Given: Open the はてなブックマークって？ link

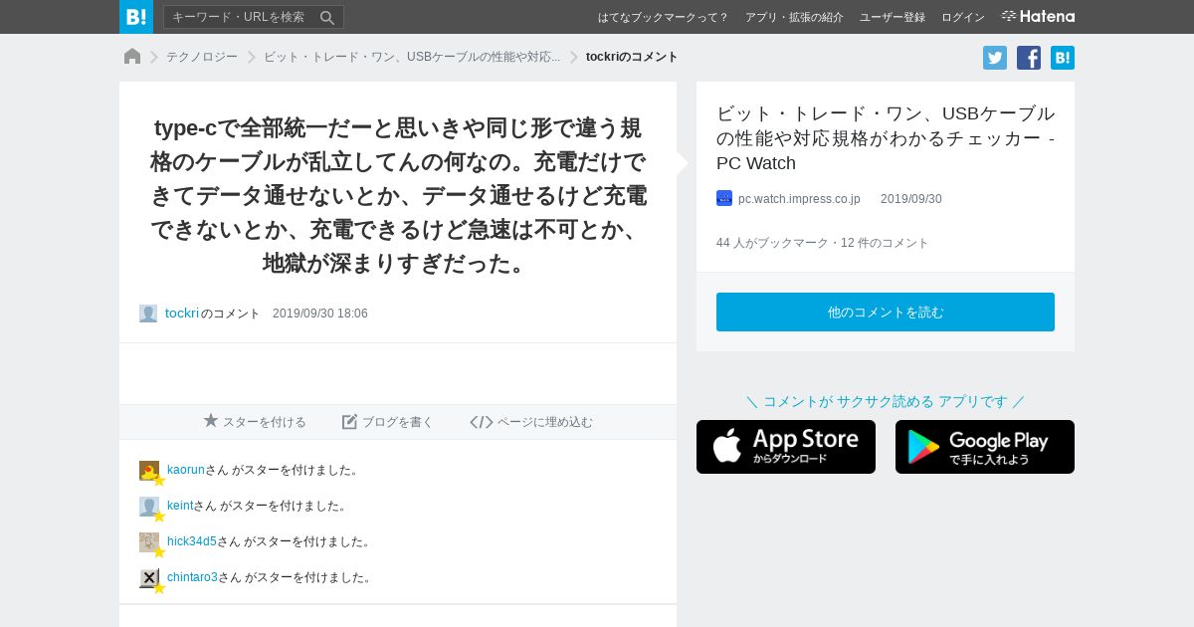Looking at the screenshot, I should pyautogui.click(x=663, y=17).
